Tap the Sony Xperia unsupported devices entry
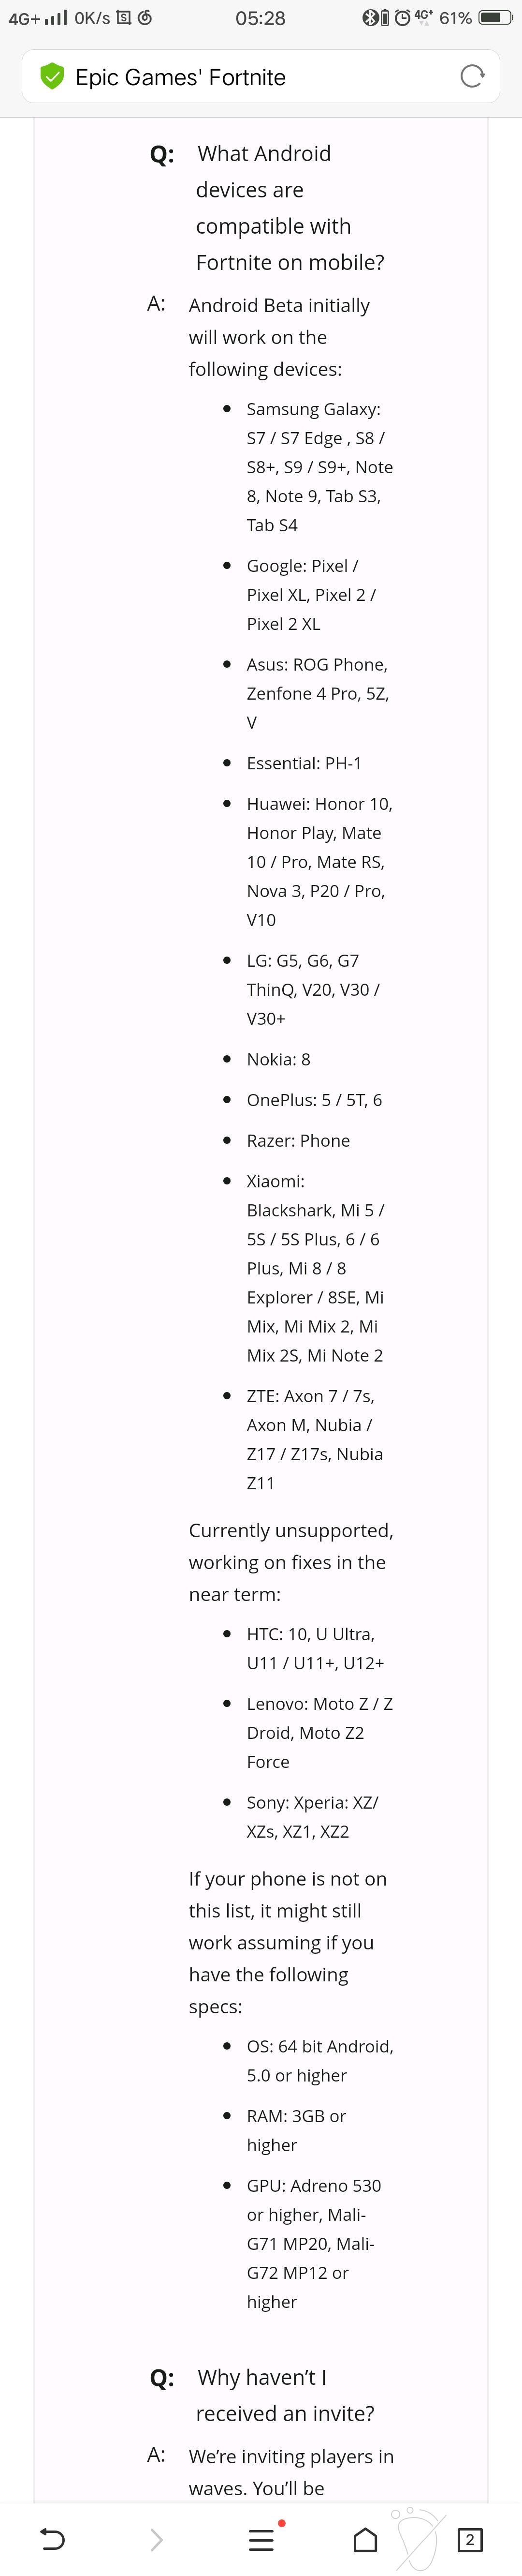This screenshot has width=522, height=2576. pyautogui.click(x=312, y=1816)
